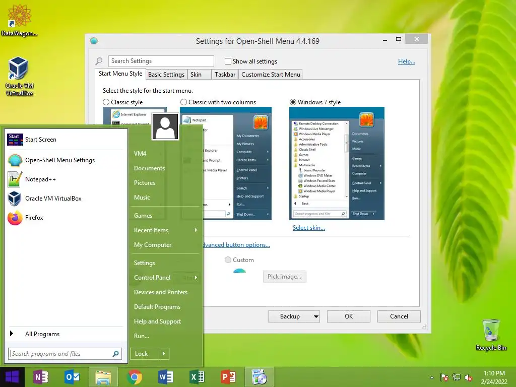516x387 pixels.
Task: Launch Oracle VM VirtualBox from start menu
Action: 66,199
